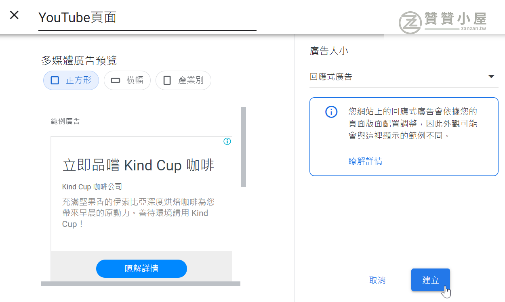The image size is (505, 302).
Task: Click the vertical scrollbar of ad preview
Action: 244,147
